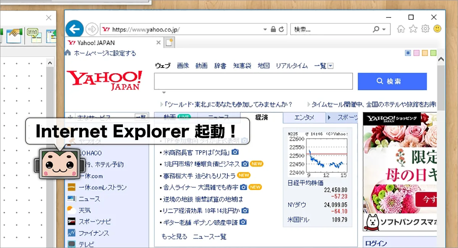Select the リアルタイム search category
This screenshot has width=458, height=248.
coord(292,66)
